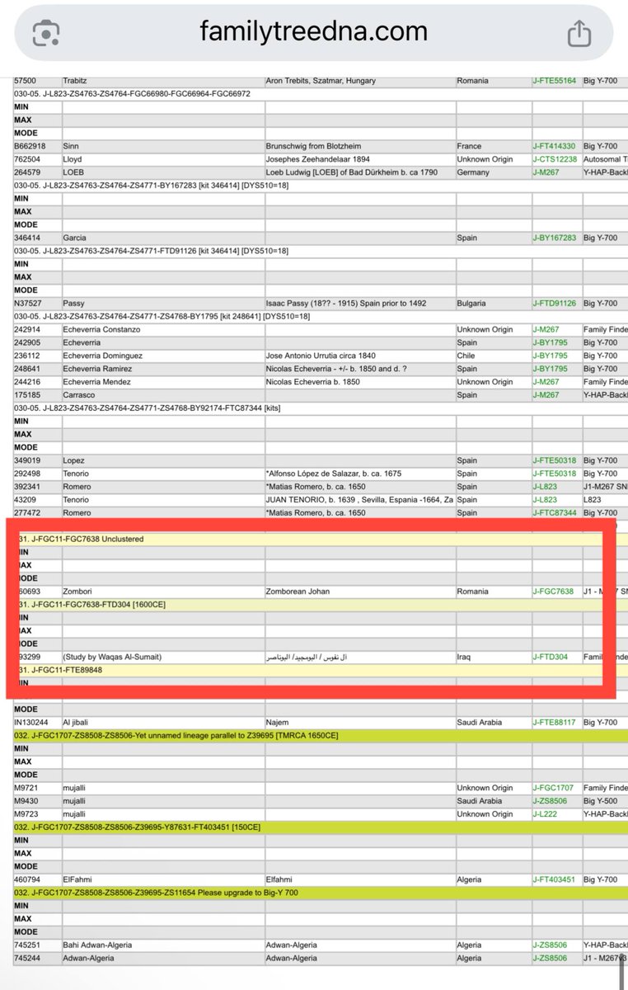This screenshot has height=990, width=628.
Task: Select kit number 346414 in Garcia row
Action: pos(27,238)
